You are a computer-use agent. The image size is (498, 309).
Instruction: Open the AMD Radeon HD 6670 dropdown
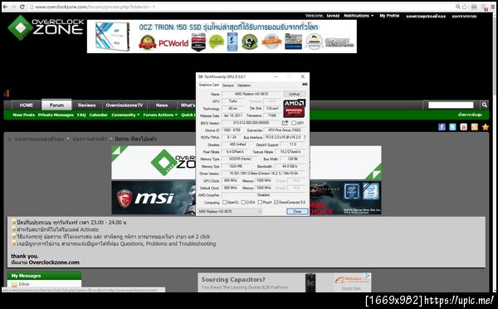[x=230, y=212]
